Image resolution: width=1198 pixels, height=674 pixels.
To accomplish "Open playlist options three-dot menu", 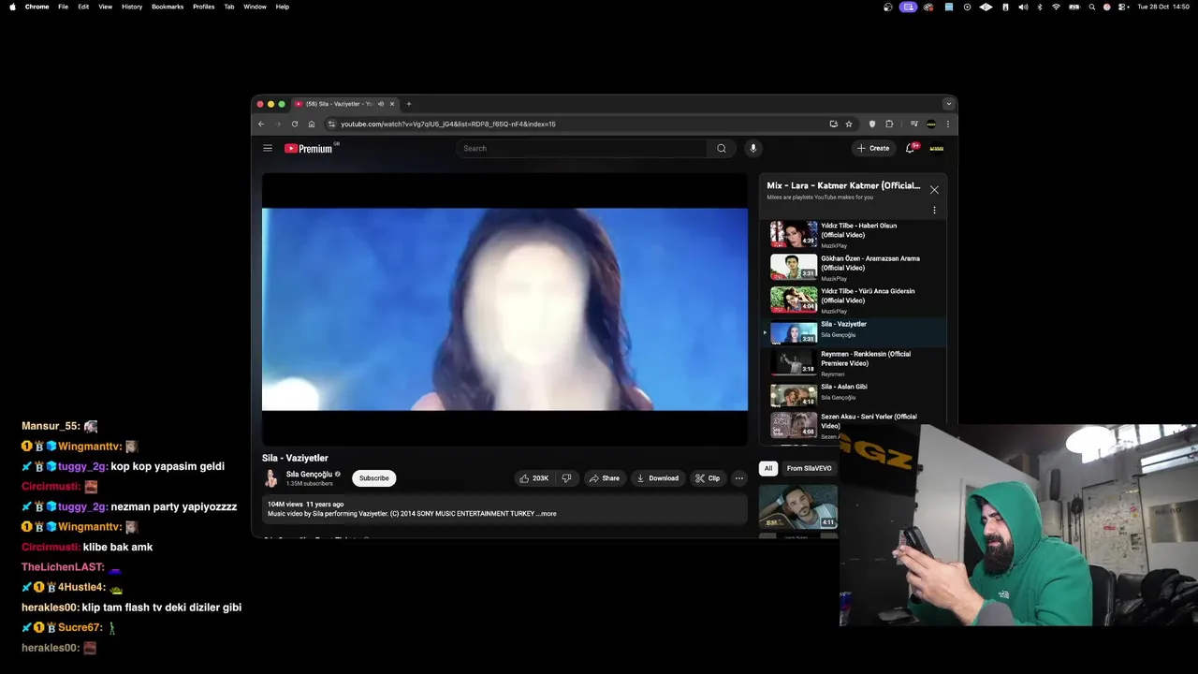I will coord(934,211).
